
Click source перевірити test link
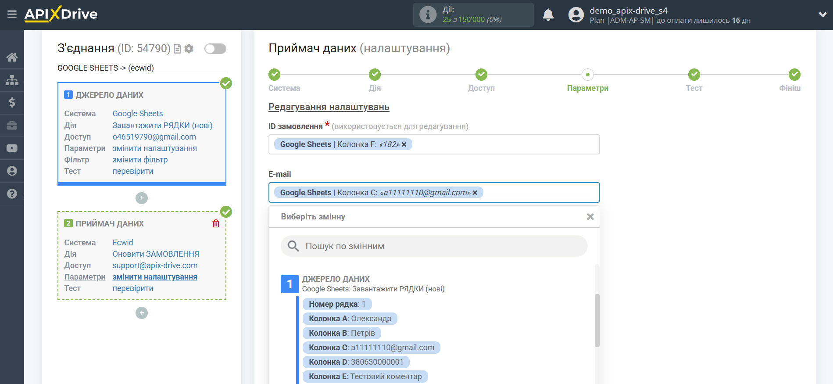coord(133,171)
